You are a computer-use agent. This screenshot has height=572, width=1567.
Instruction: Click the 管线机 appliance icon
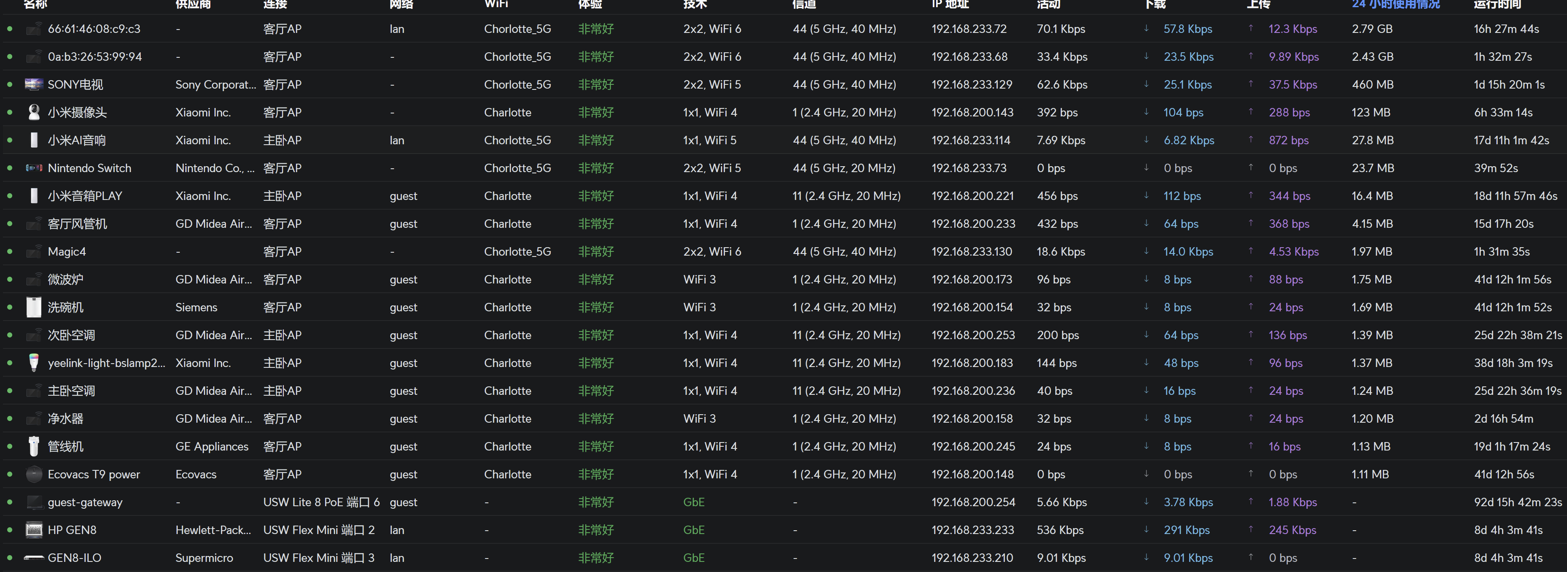click(x=33, y=446)
